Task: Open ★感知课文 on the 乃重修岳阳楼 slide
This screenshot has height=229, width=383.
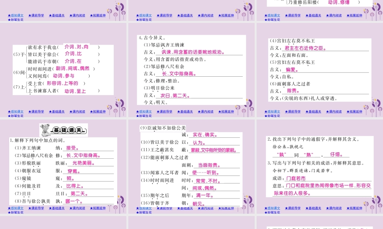Action: click(x=272, y=15)
